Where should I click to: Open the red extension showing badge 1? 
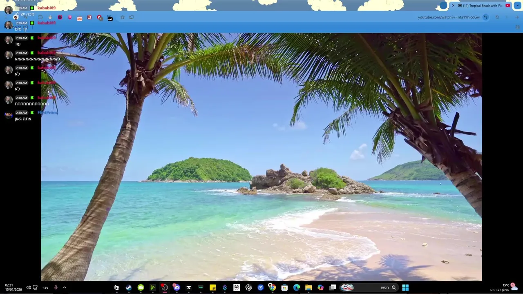pos(99,18)
